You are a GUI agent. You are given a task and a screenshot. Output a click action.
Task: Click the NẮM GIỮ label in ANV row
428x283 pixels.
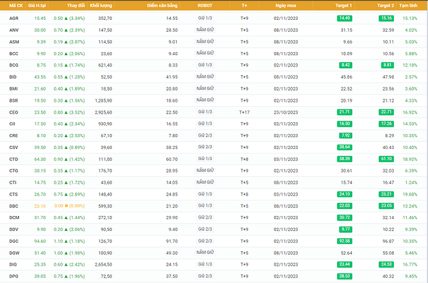tap(205, 30)
